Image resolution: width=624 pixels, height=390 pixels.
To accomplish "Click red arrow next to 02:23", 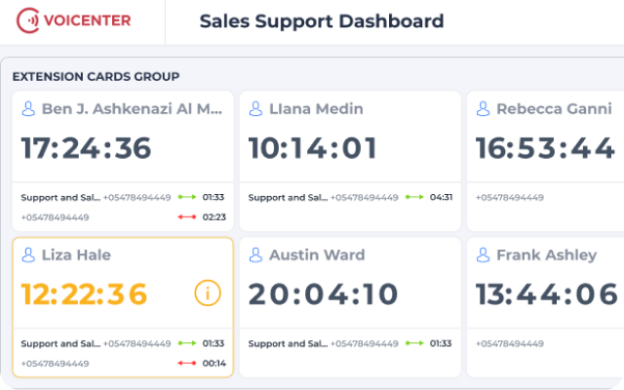I will point(187,216).
